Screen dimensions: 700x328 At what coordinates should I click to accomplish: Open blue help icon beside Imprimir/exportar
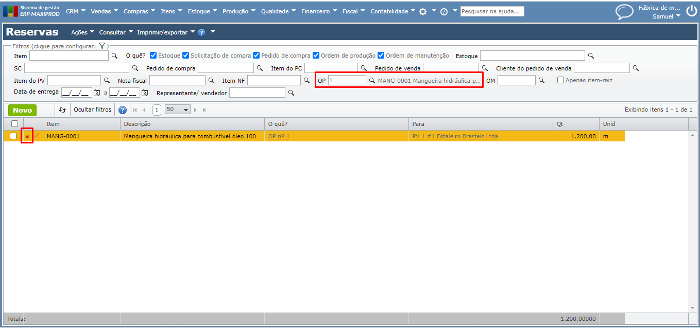[201, 32]
